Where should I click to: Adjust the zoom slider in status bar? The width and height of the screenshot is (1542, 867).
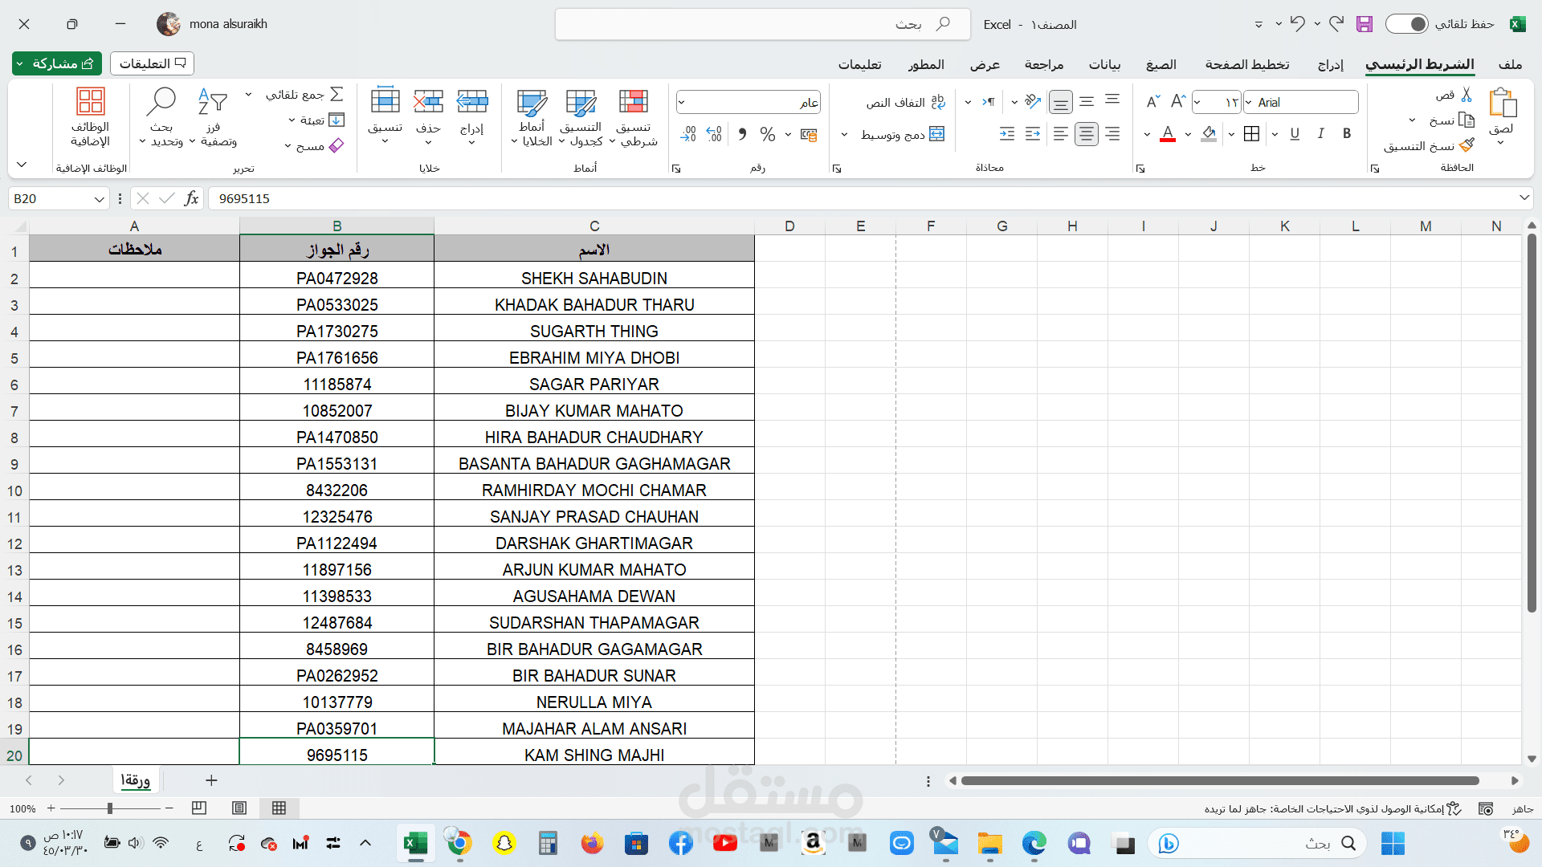click(x=110, y=808)
